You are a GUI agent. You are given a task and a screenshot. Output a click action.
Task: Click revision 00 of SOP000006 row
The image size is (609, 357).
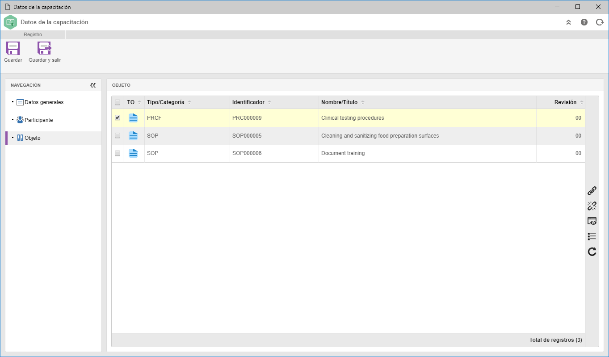pyautogui.click(x=578, y=153)
